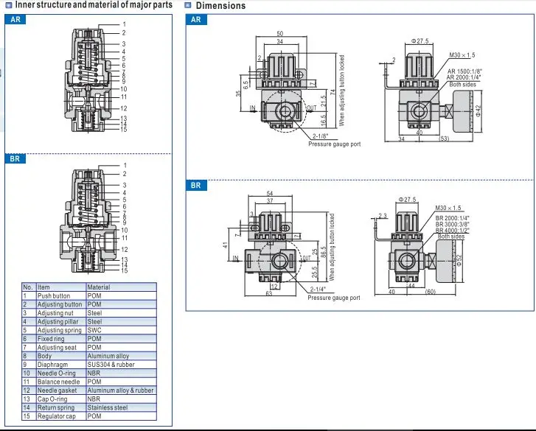Click the 'SUS304 & rubber' material cell
This screenshot has width=536, height=431.
pos(121,365)
